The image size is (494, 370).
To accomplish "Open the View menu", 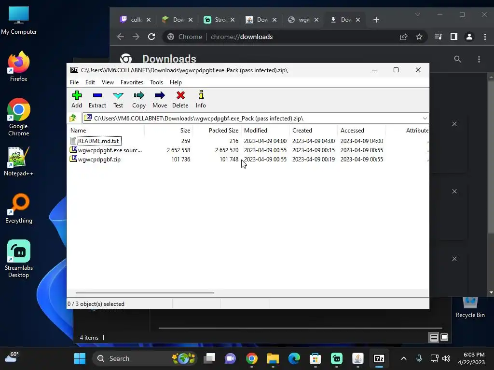I will (x=108, y=82).
